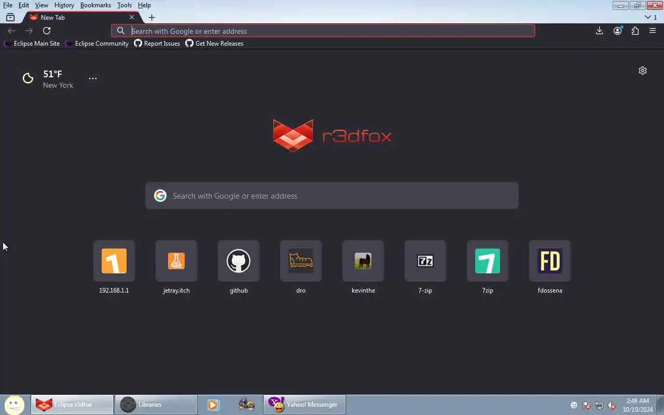Open Report Issues bookmark
This screenshot has height=415, width=664.
[x=157, y=44]
